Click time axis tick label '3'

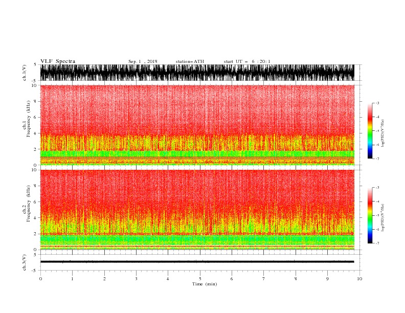click(x=136, y=279)
